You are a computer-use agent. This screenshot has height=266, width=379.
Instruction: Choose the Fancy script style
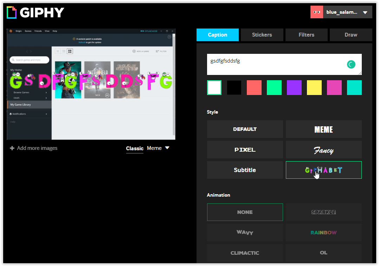tap(323, 150)
